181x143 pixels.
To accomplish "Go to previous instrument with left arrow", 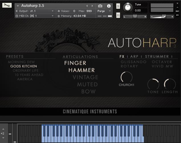I will click(87, 6).
